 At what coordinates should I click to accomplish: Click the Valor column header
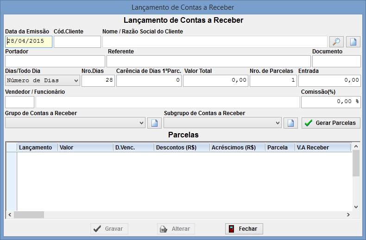click(85, 147)
